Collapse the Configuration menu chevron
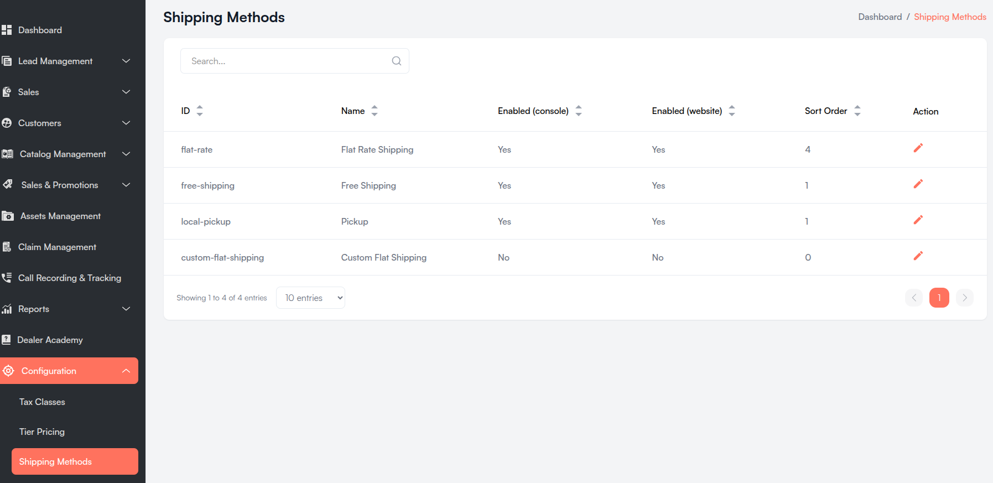 [126, 371]
